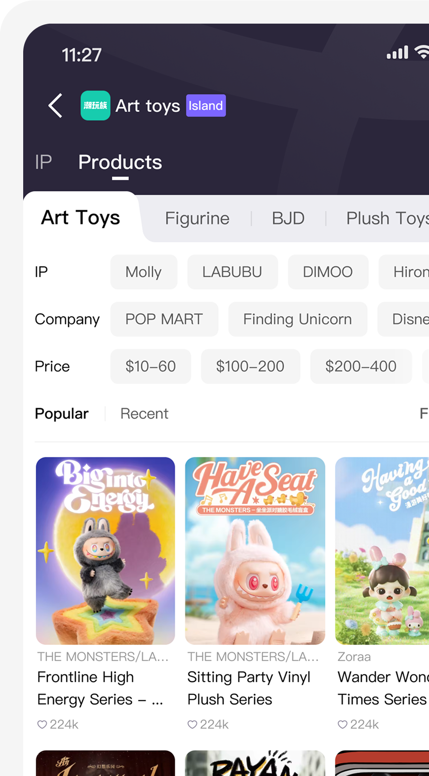Like the Frontline High Energy Series heart

pyautogui.click(x=42, y=724)
